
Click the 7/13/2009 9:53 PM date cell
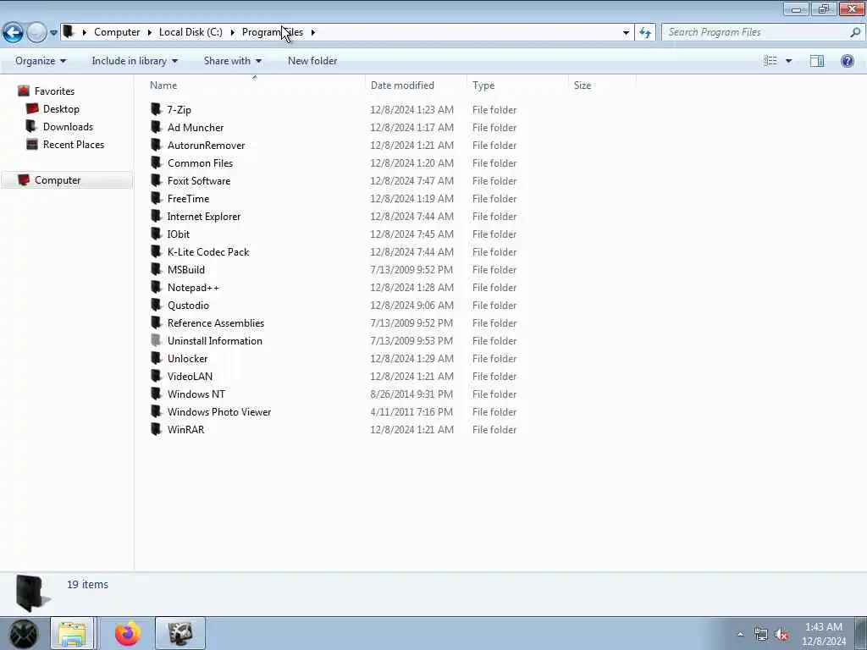411,340
